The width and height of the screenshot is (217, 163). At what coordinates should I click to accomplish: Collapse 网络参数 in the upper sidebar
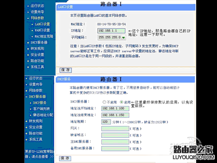pyautogui.click(x=37, y=18)
